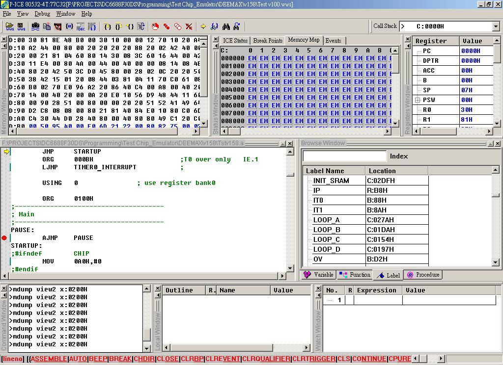
Task: Open the View menu
Action: click(x=23, y=14)
